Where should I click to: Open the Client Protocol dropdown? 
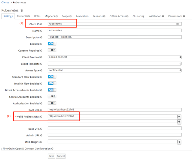pos(114,57)
